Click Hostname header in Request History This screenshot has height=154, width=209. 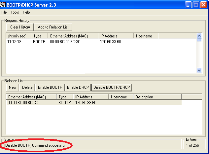click(x=146, y=36)
